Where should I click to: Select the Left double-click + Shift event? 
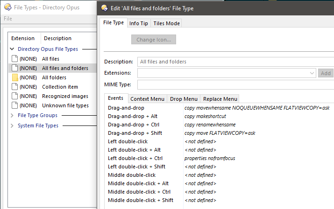pyautogui.click(x=220, y=167)
